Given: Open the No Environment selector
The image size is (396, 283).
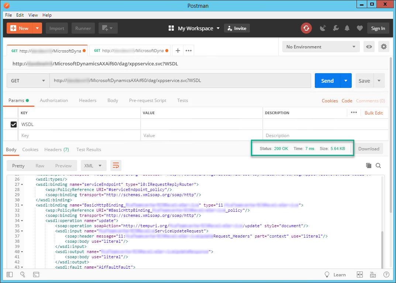Looking at the screenshot, I should click(321, 47).
